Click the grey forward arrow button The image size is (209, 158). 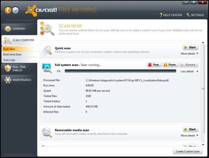(15, 10)
